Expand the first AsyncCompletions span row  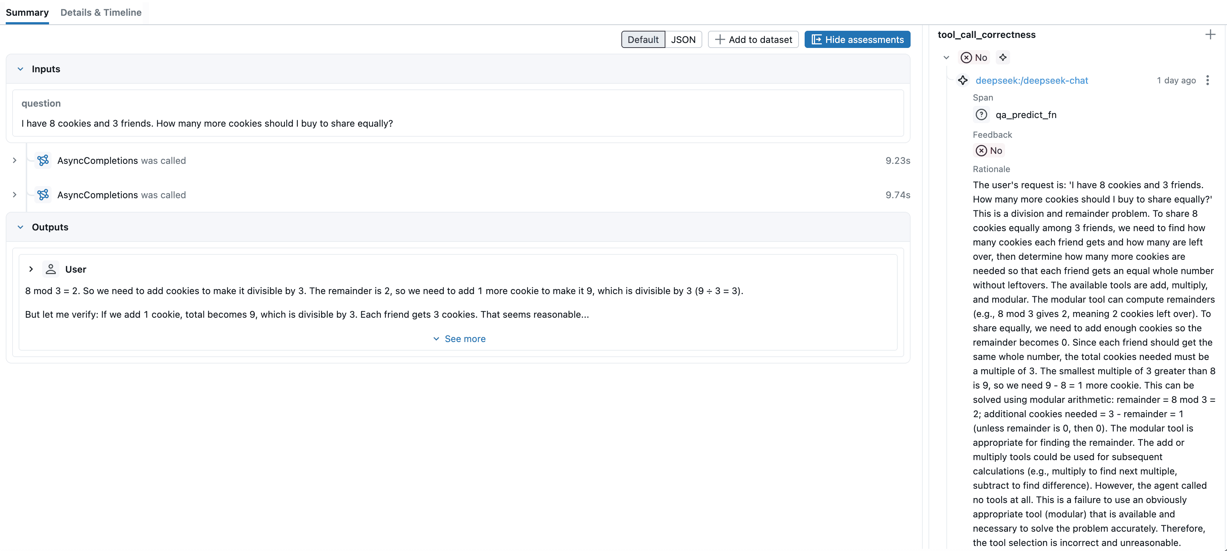coord(14,161)
